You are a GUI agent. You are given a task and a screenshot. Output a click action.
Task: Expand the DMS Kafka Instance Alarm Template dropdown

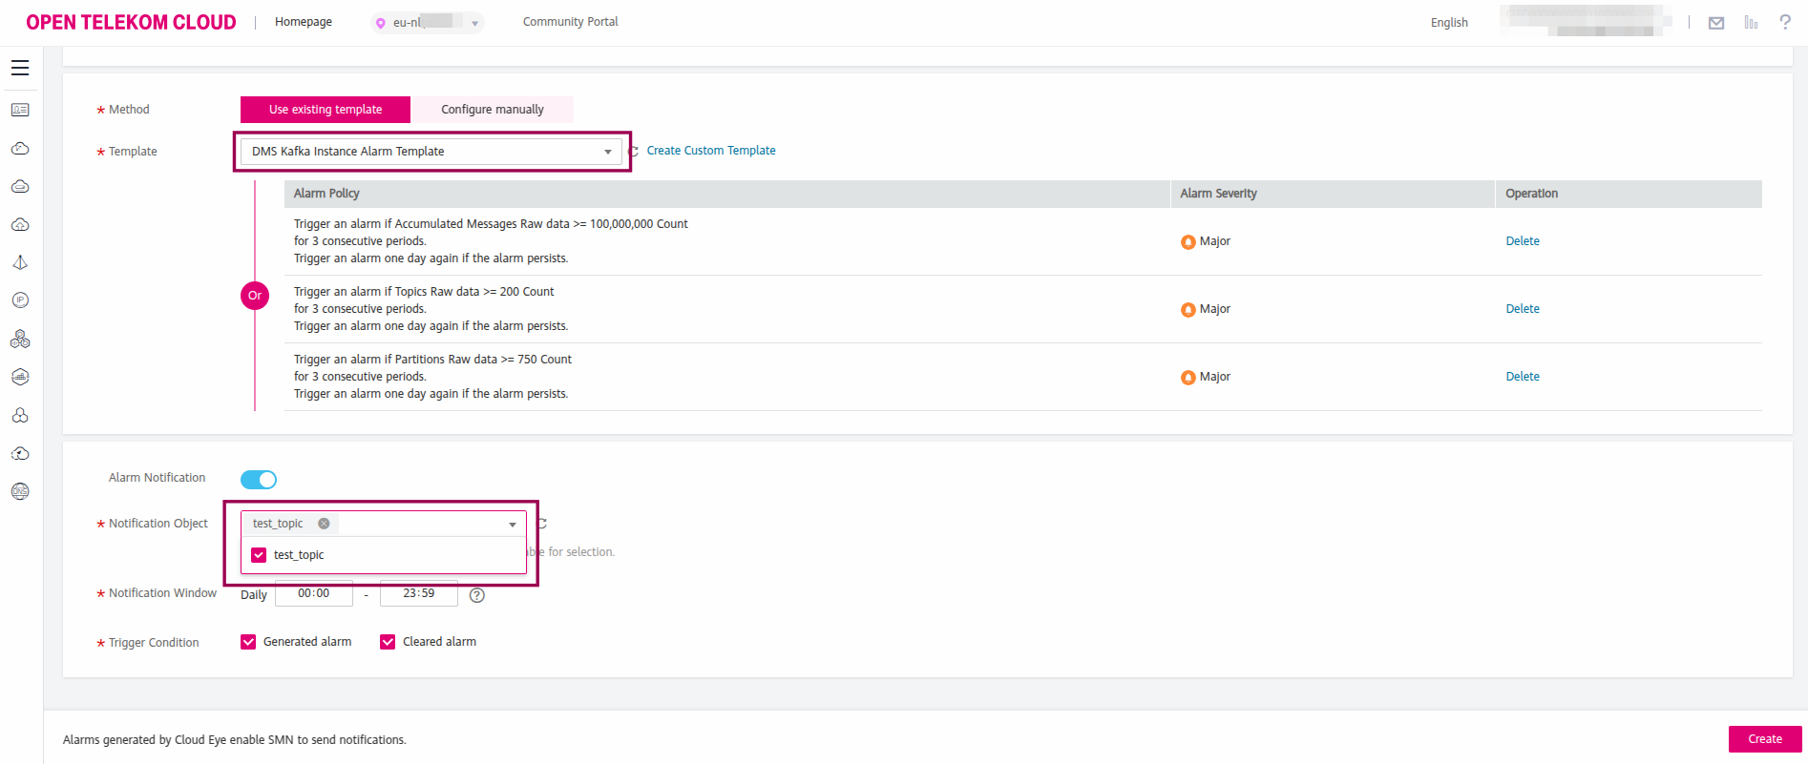tap(607, 152)
